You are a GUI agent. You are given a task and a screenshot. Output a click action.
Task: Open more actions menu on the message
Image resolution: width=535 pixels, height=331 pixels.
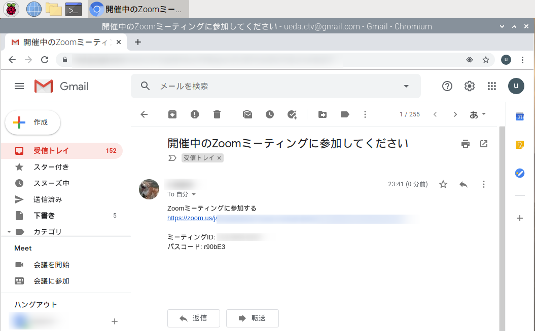click(483, 184)
